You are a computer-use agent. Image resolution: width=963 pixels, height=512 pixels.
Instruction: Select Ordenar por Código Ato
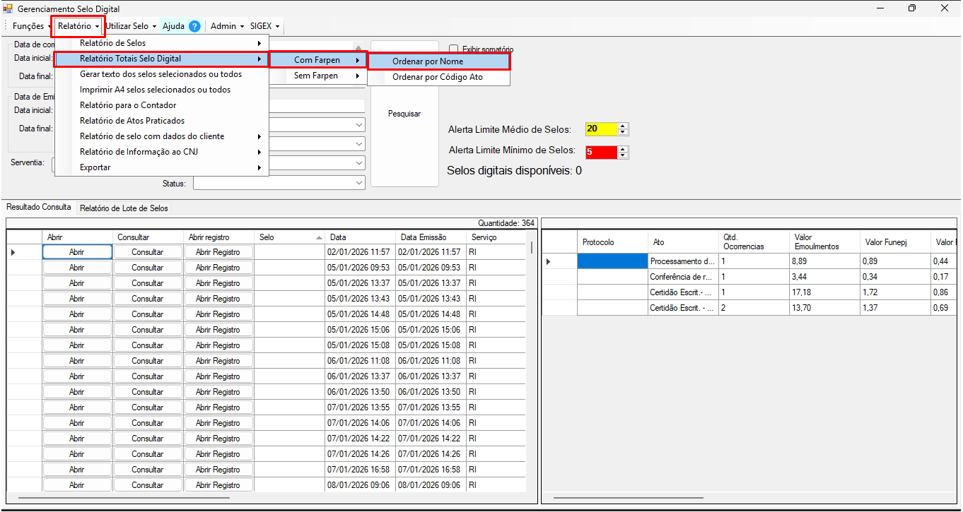click(437, 77)
